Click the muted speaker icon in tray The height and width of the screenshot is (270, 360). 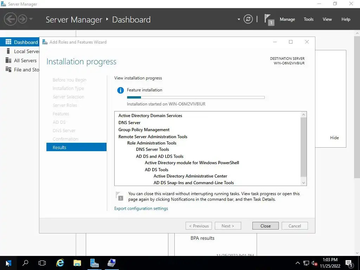tap(314, 263)
